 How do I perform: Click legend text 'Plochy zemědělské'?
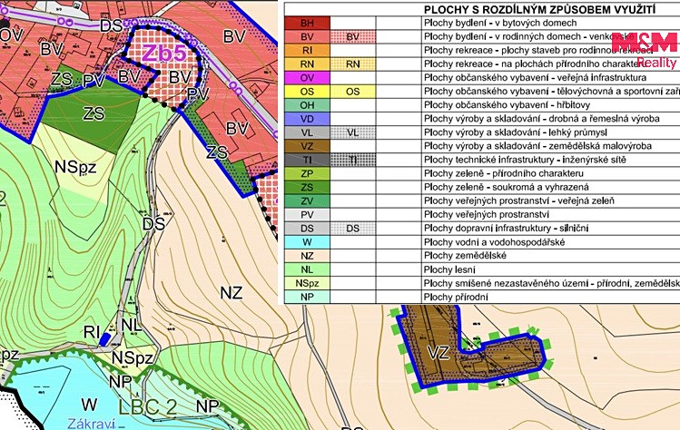[465, 256]
